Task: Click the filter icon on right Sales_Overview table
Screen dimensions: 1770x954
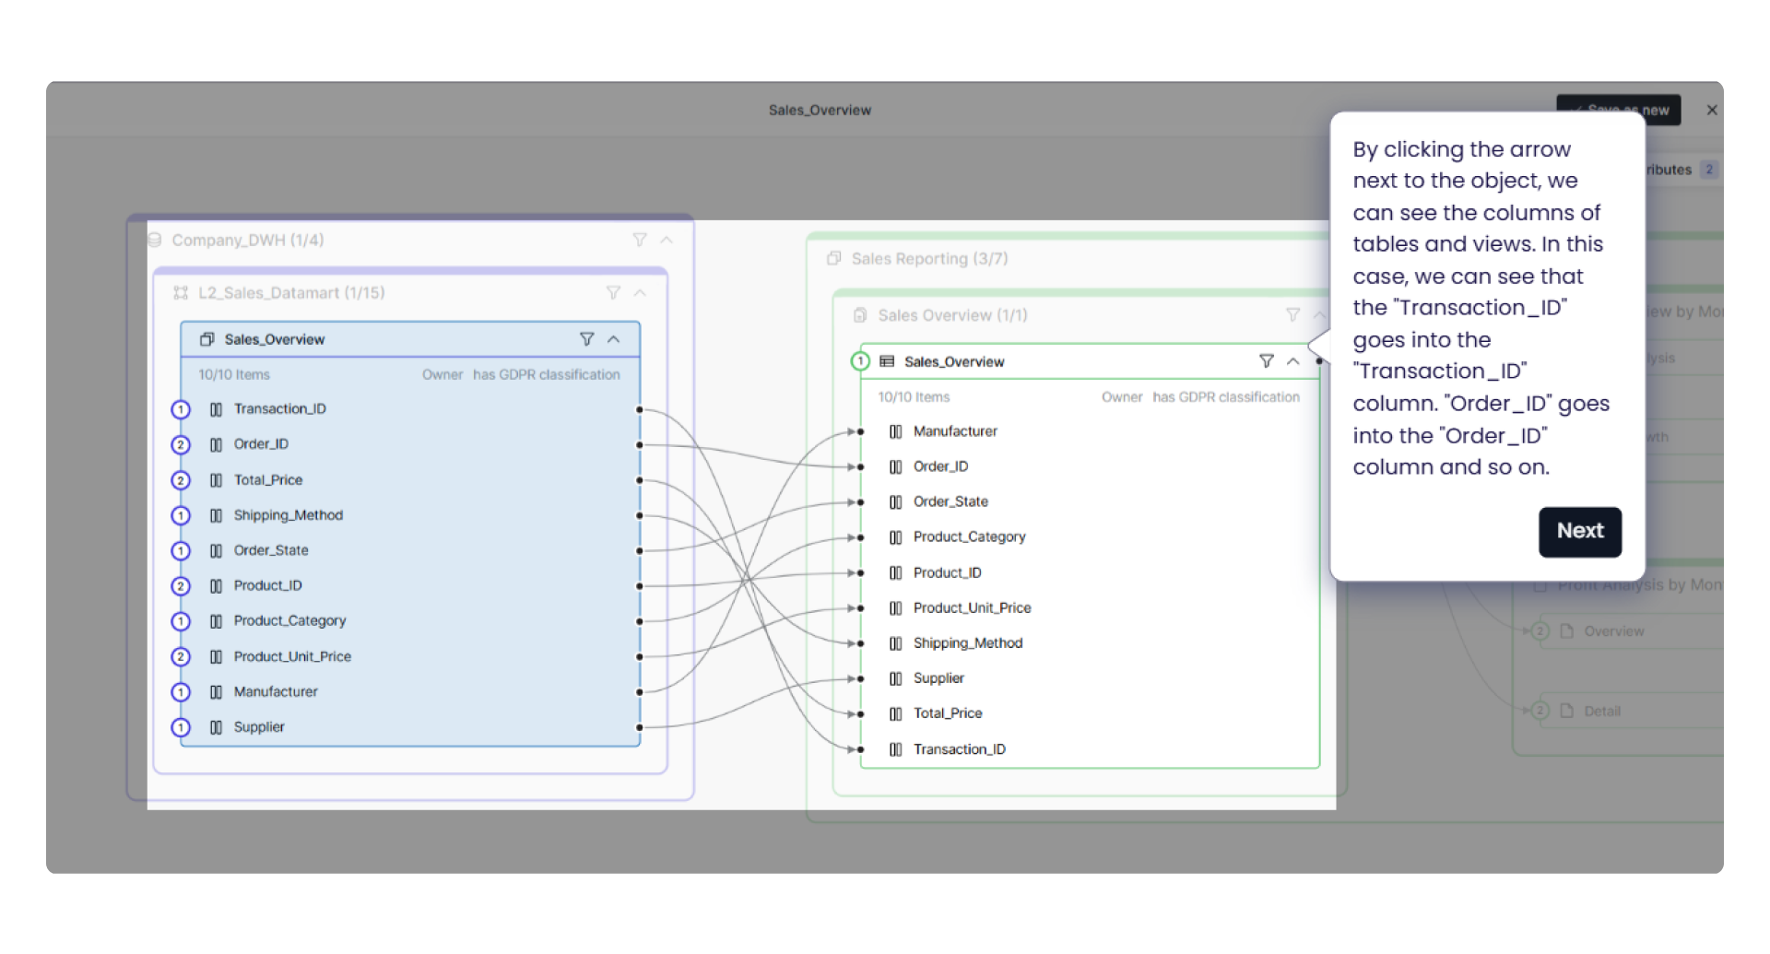Action: point(1266,361)
